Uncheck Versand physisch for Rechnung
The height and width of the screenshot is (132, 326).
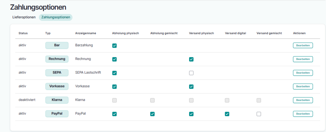(191, 59)
